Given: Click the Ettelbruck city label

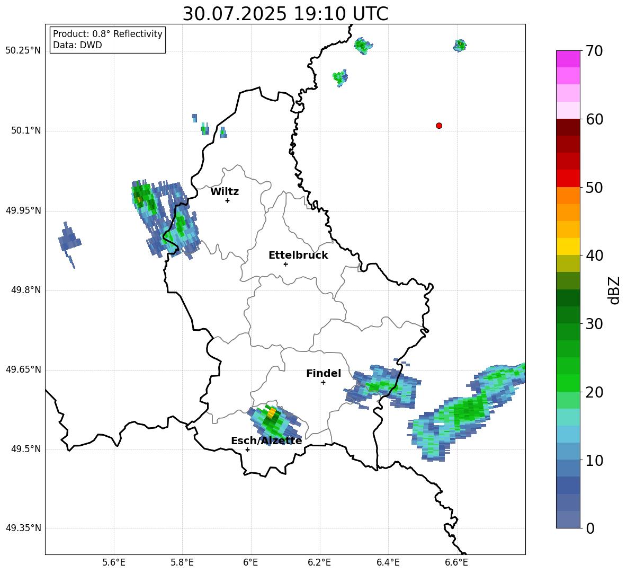Looking at the screenshot, I should click(298, 255).
